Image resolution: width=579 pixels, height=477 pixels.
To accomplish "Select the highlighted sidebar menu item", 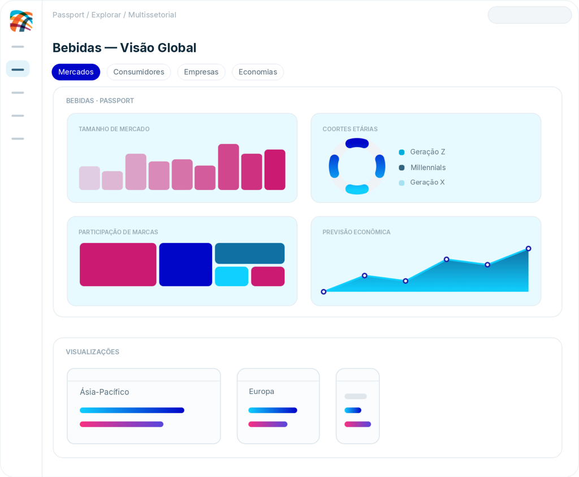I will pos(18,69).
